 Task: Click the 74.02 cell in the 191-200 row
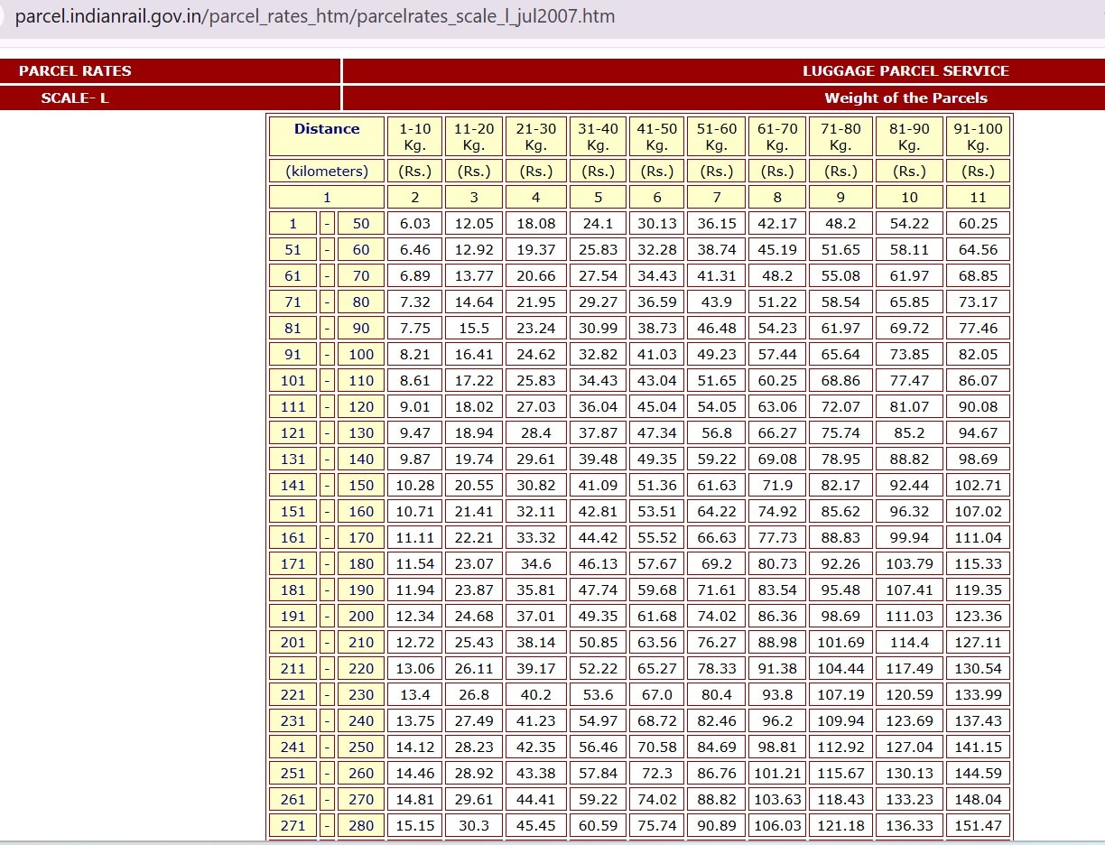coord(717,616)
